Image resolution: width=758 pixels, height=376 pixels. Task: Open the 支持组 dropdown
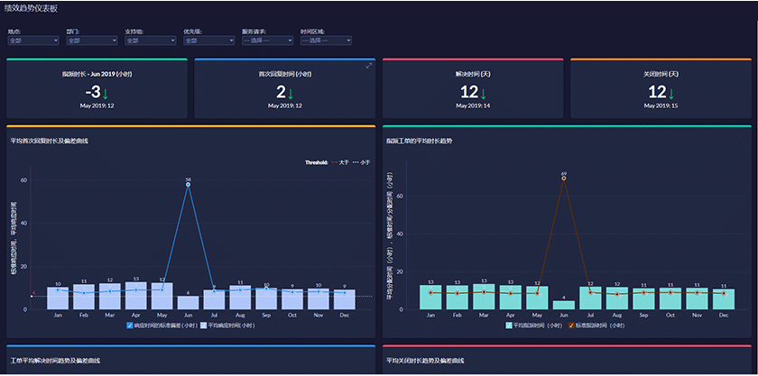(151, 41)
